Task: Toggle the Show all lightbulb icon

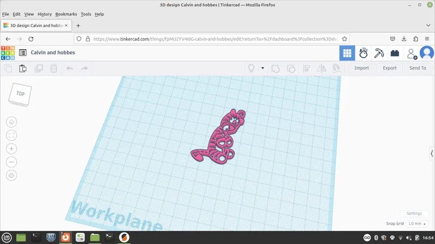Action: tap(251, 68)
